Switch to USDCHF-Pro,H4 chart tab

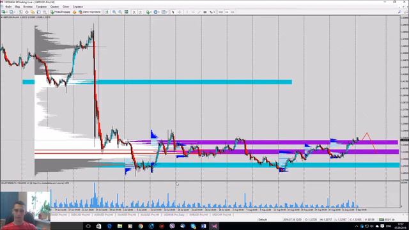[222, 215]
